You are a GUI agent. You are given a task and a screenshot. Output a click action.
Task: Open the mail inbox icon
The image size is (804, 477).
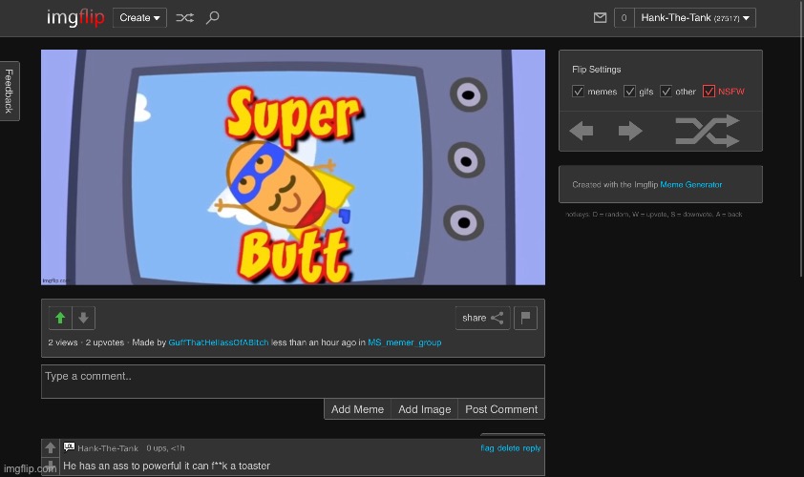pyautogui.click(x=600, y=18)
